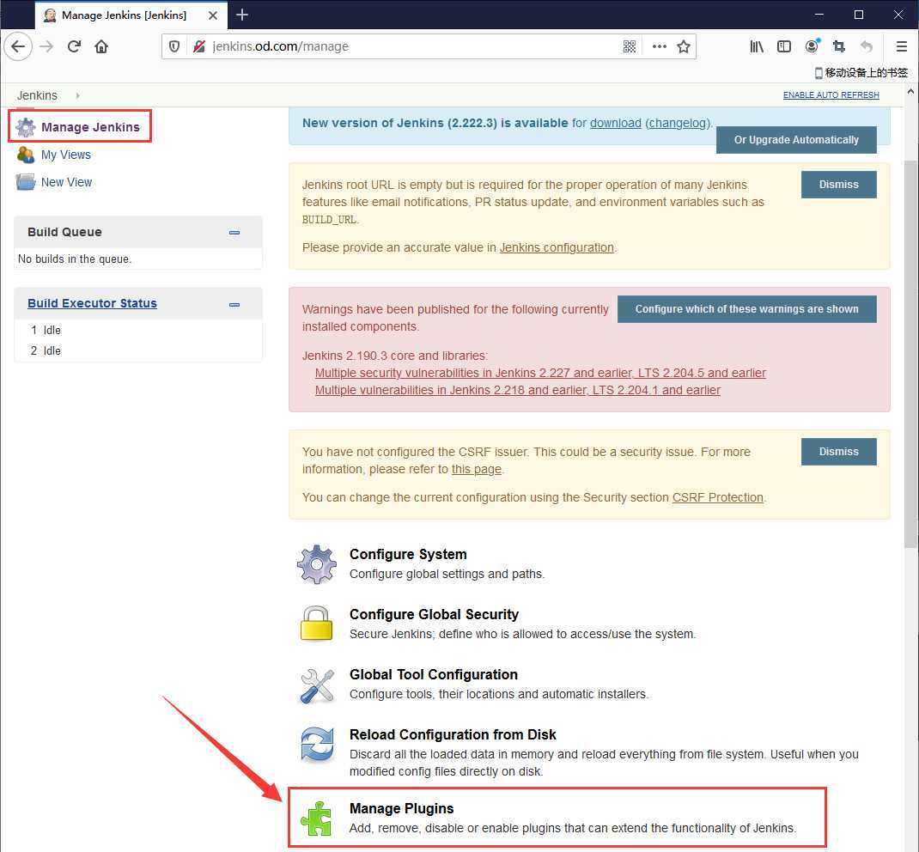The width and height of the screenshot is (919, 852).
Task: Bookmark this page with star icon
Action: (x=684, y=46)
